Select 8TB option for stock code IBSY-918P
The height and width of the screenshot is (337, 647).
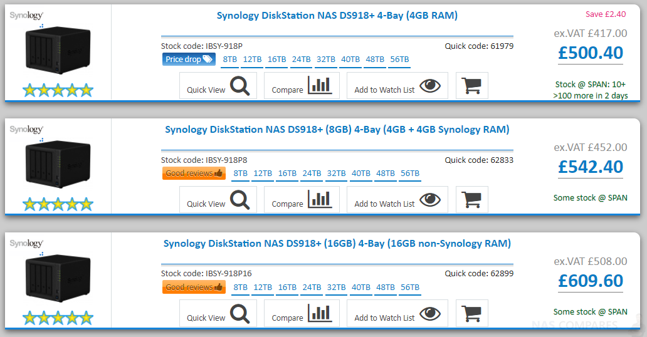click(x=230, y=60)
